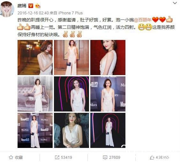Click the iPhone 7 Plus source link
Image resolution: width=180 pixels, height=162 pixels.
tap(71, 13)
